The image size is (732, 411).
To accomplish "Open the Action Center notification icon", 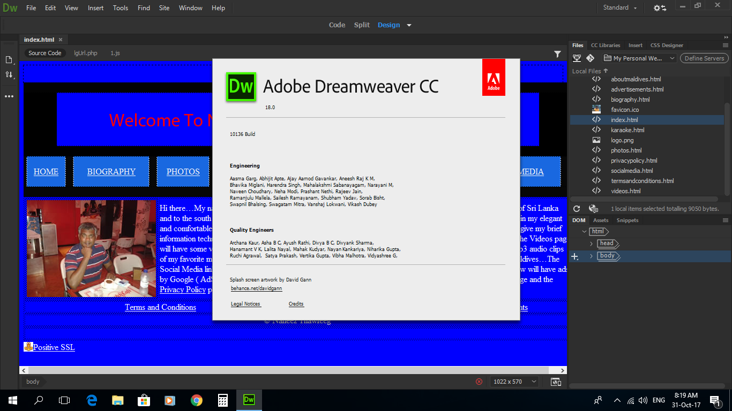I will [x=714, y=400].
